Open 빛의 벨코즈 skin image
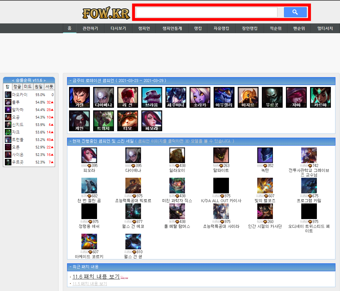Image resolution: width=340 pixels, height=291 pixels. coord(265,186)
